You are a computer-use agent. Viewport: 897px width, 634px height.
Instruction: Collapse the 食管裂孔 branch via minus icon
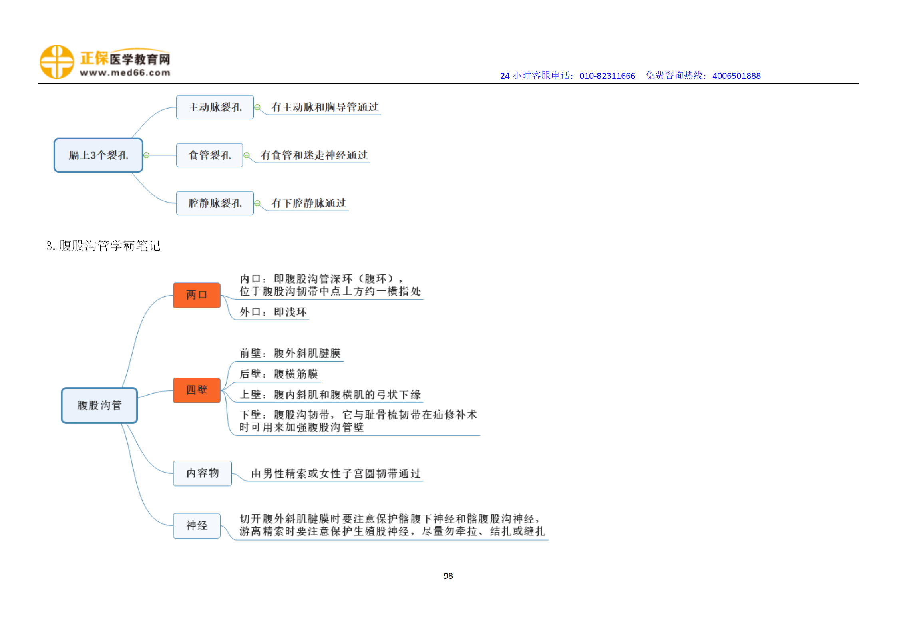click(247, 155)
